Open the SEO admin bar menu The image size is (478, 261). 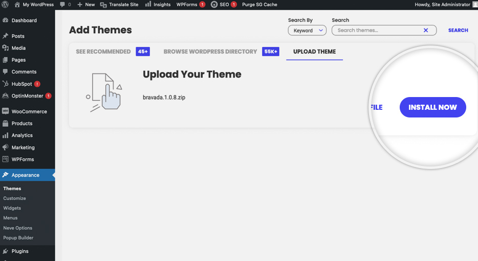coord(224,5)
